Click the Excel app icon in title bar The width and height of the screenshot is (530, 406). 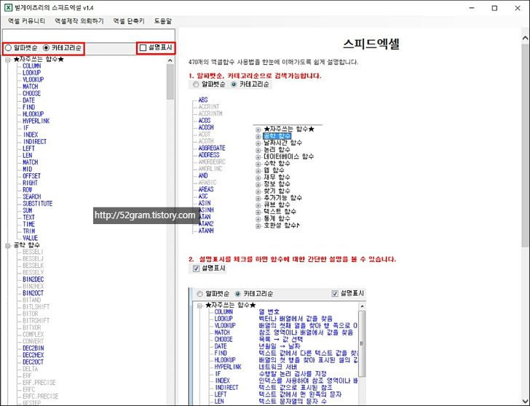8,7
